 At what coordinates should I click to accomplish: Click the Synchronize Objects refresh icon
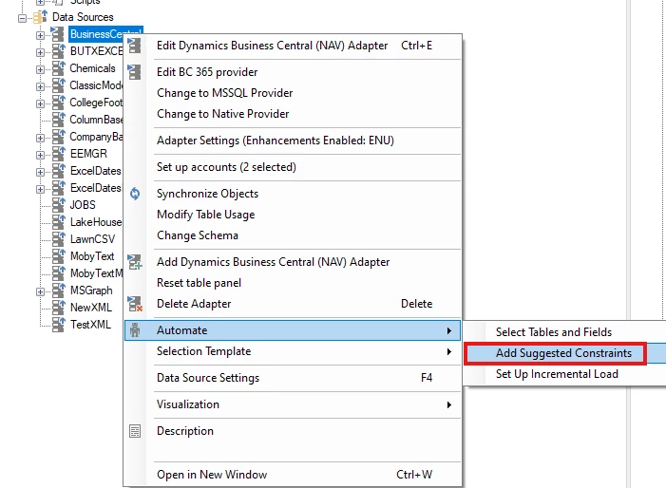[135, 194]
